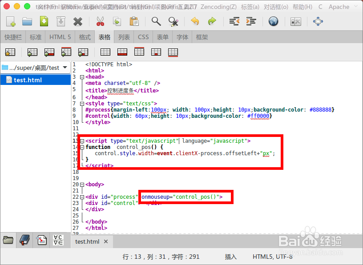Collapse the head block on line 3
The image size is (363, 265).
click(82, 77)
